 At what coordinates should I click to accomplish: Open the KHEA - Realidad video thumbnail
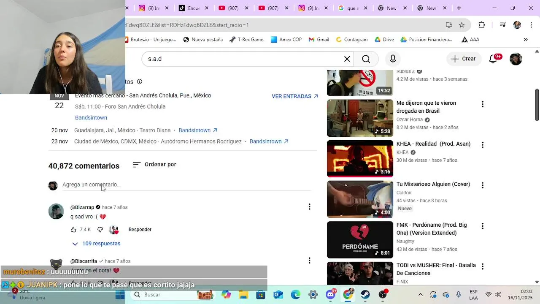[x=360, y=159]
